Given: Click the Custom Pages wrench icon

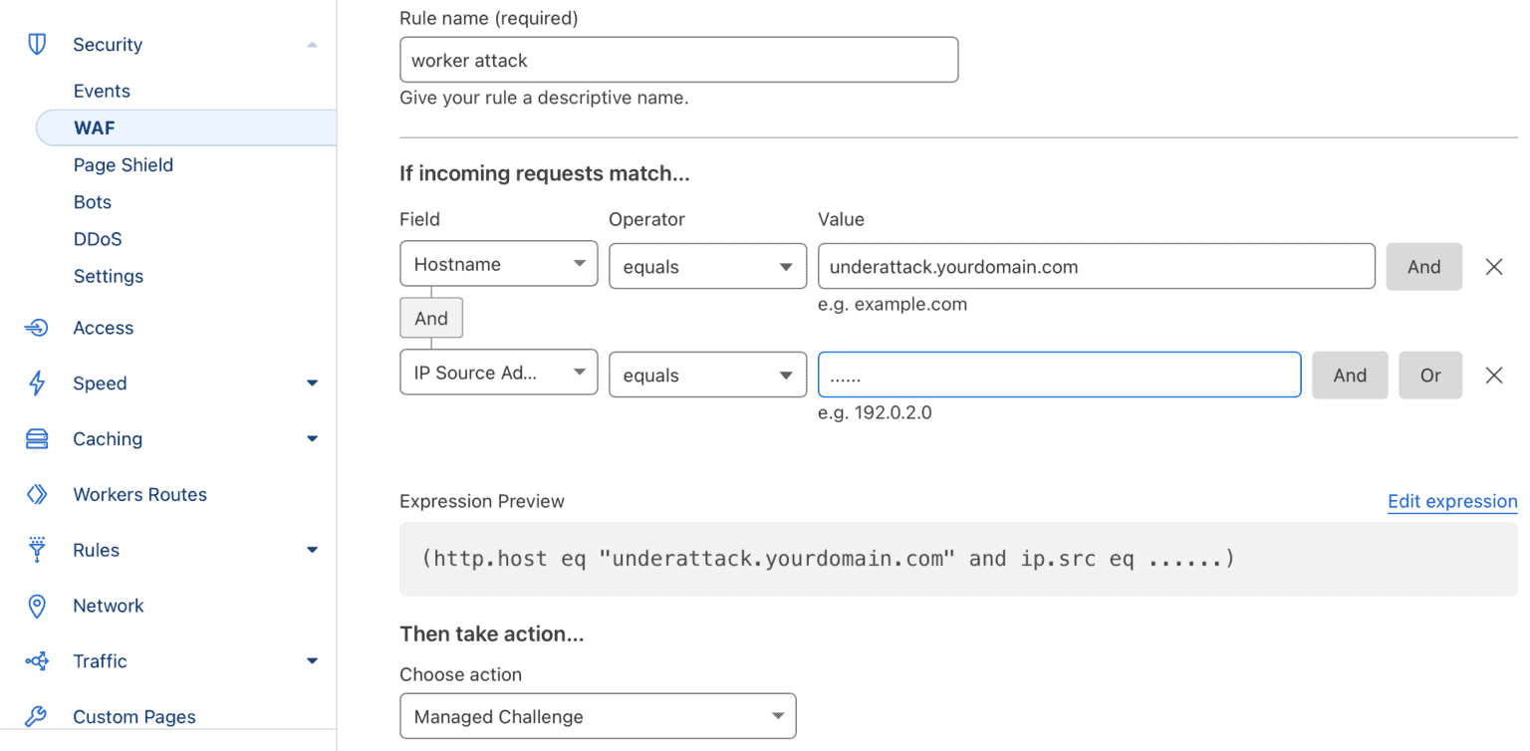Looking at the screenshot, I should (x=36, y=716).
